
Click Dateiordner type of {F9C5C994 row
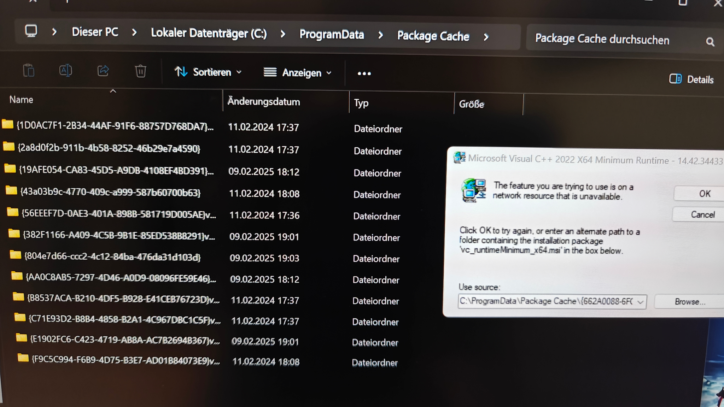[375, 363]
